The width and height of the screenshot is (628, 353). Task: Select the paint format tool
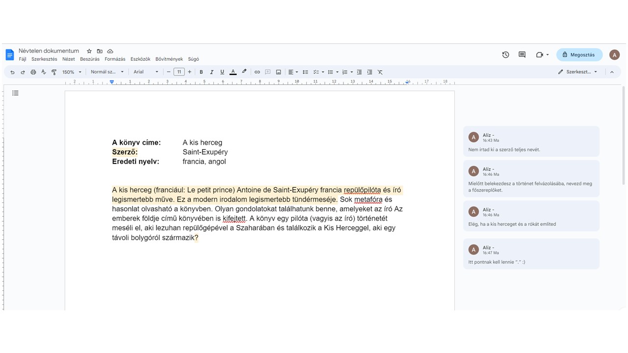point(54,72)
